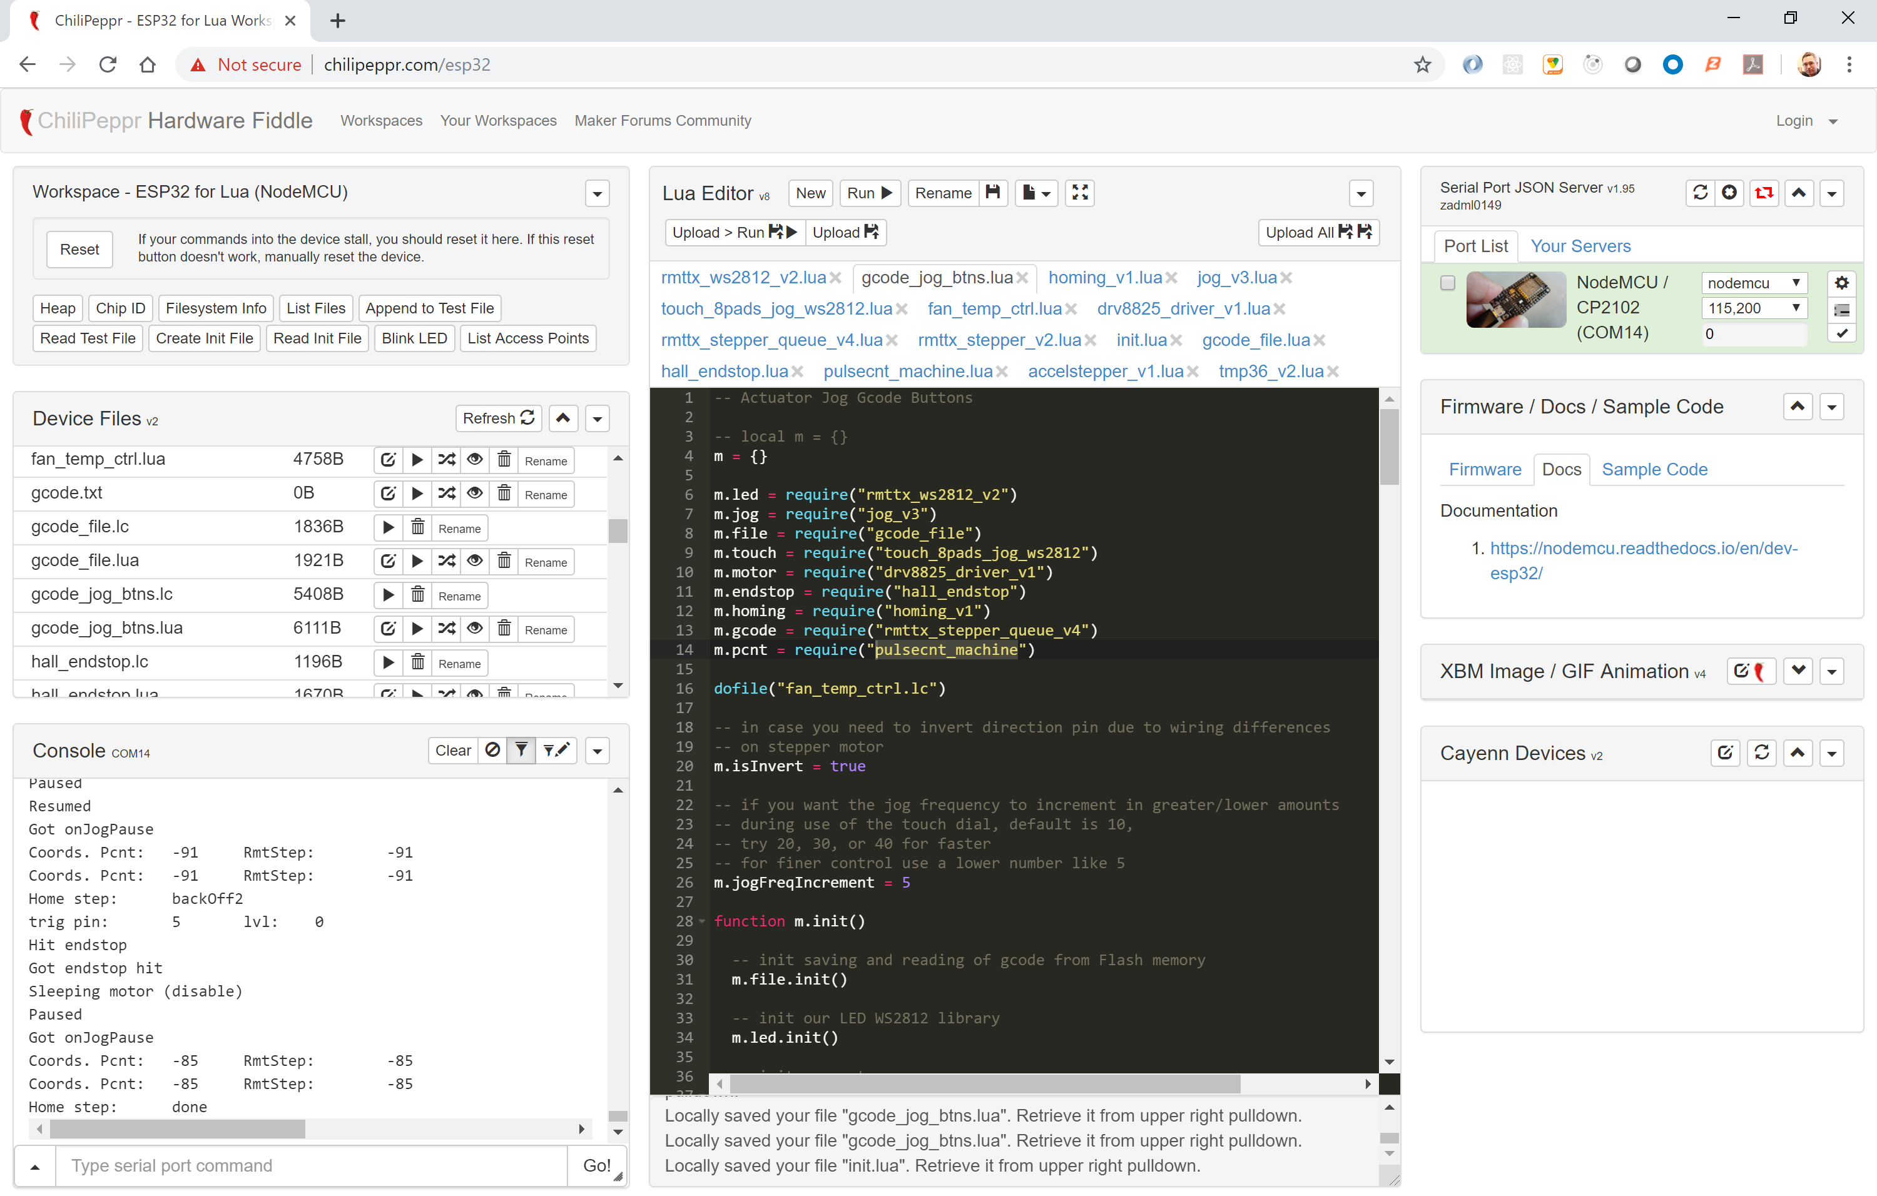1877x1196 pixels.
Task: Click the serial port command input field
Action: (312, 1165)
